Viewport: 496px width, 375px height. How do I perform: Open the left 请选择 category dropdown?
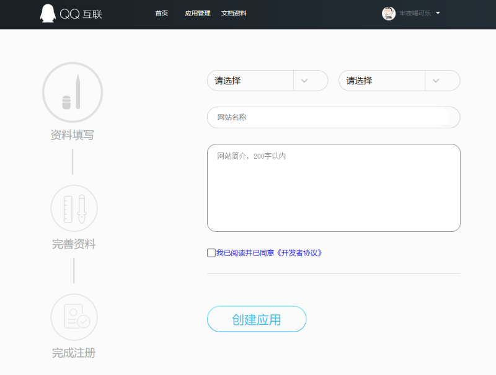point(250,81)
